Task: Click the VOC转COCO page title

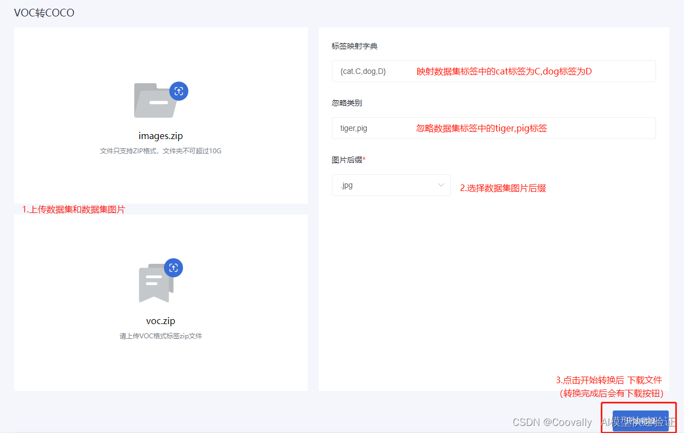Action: coord(44,13)
